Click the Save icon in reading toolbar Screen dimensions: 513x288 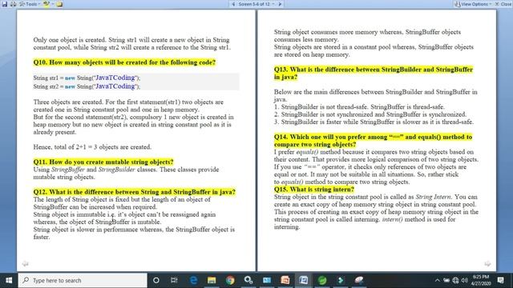(5, 4)
